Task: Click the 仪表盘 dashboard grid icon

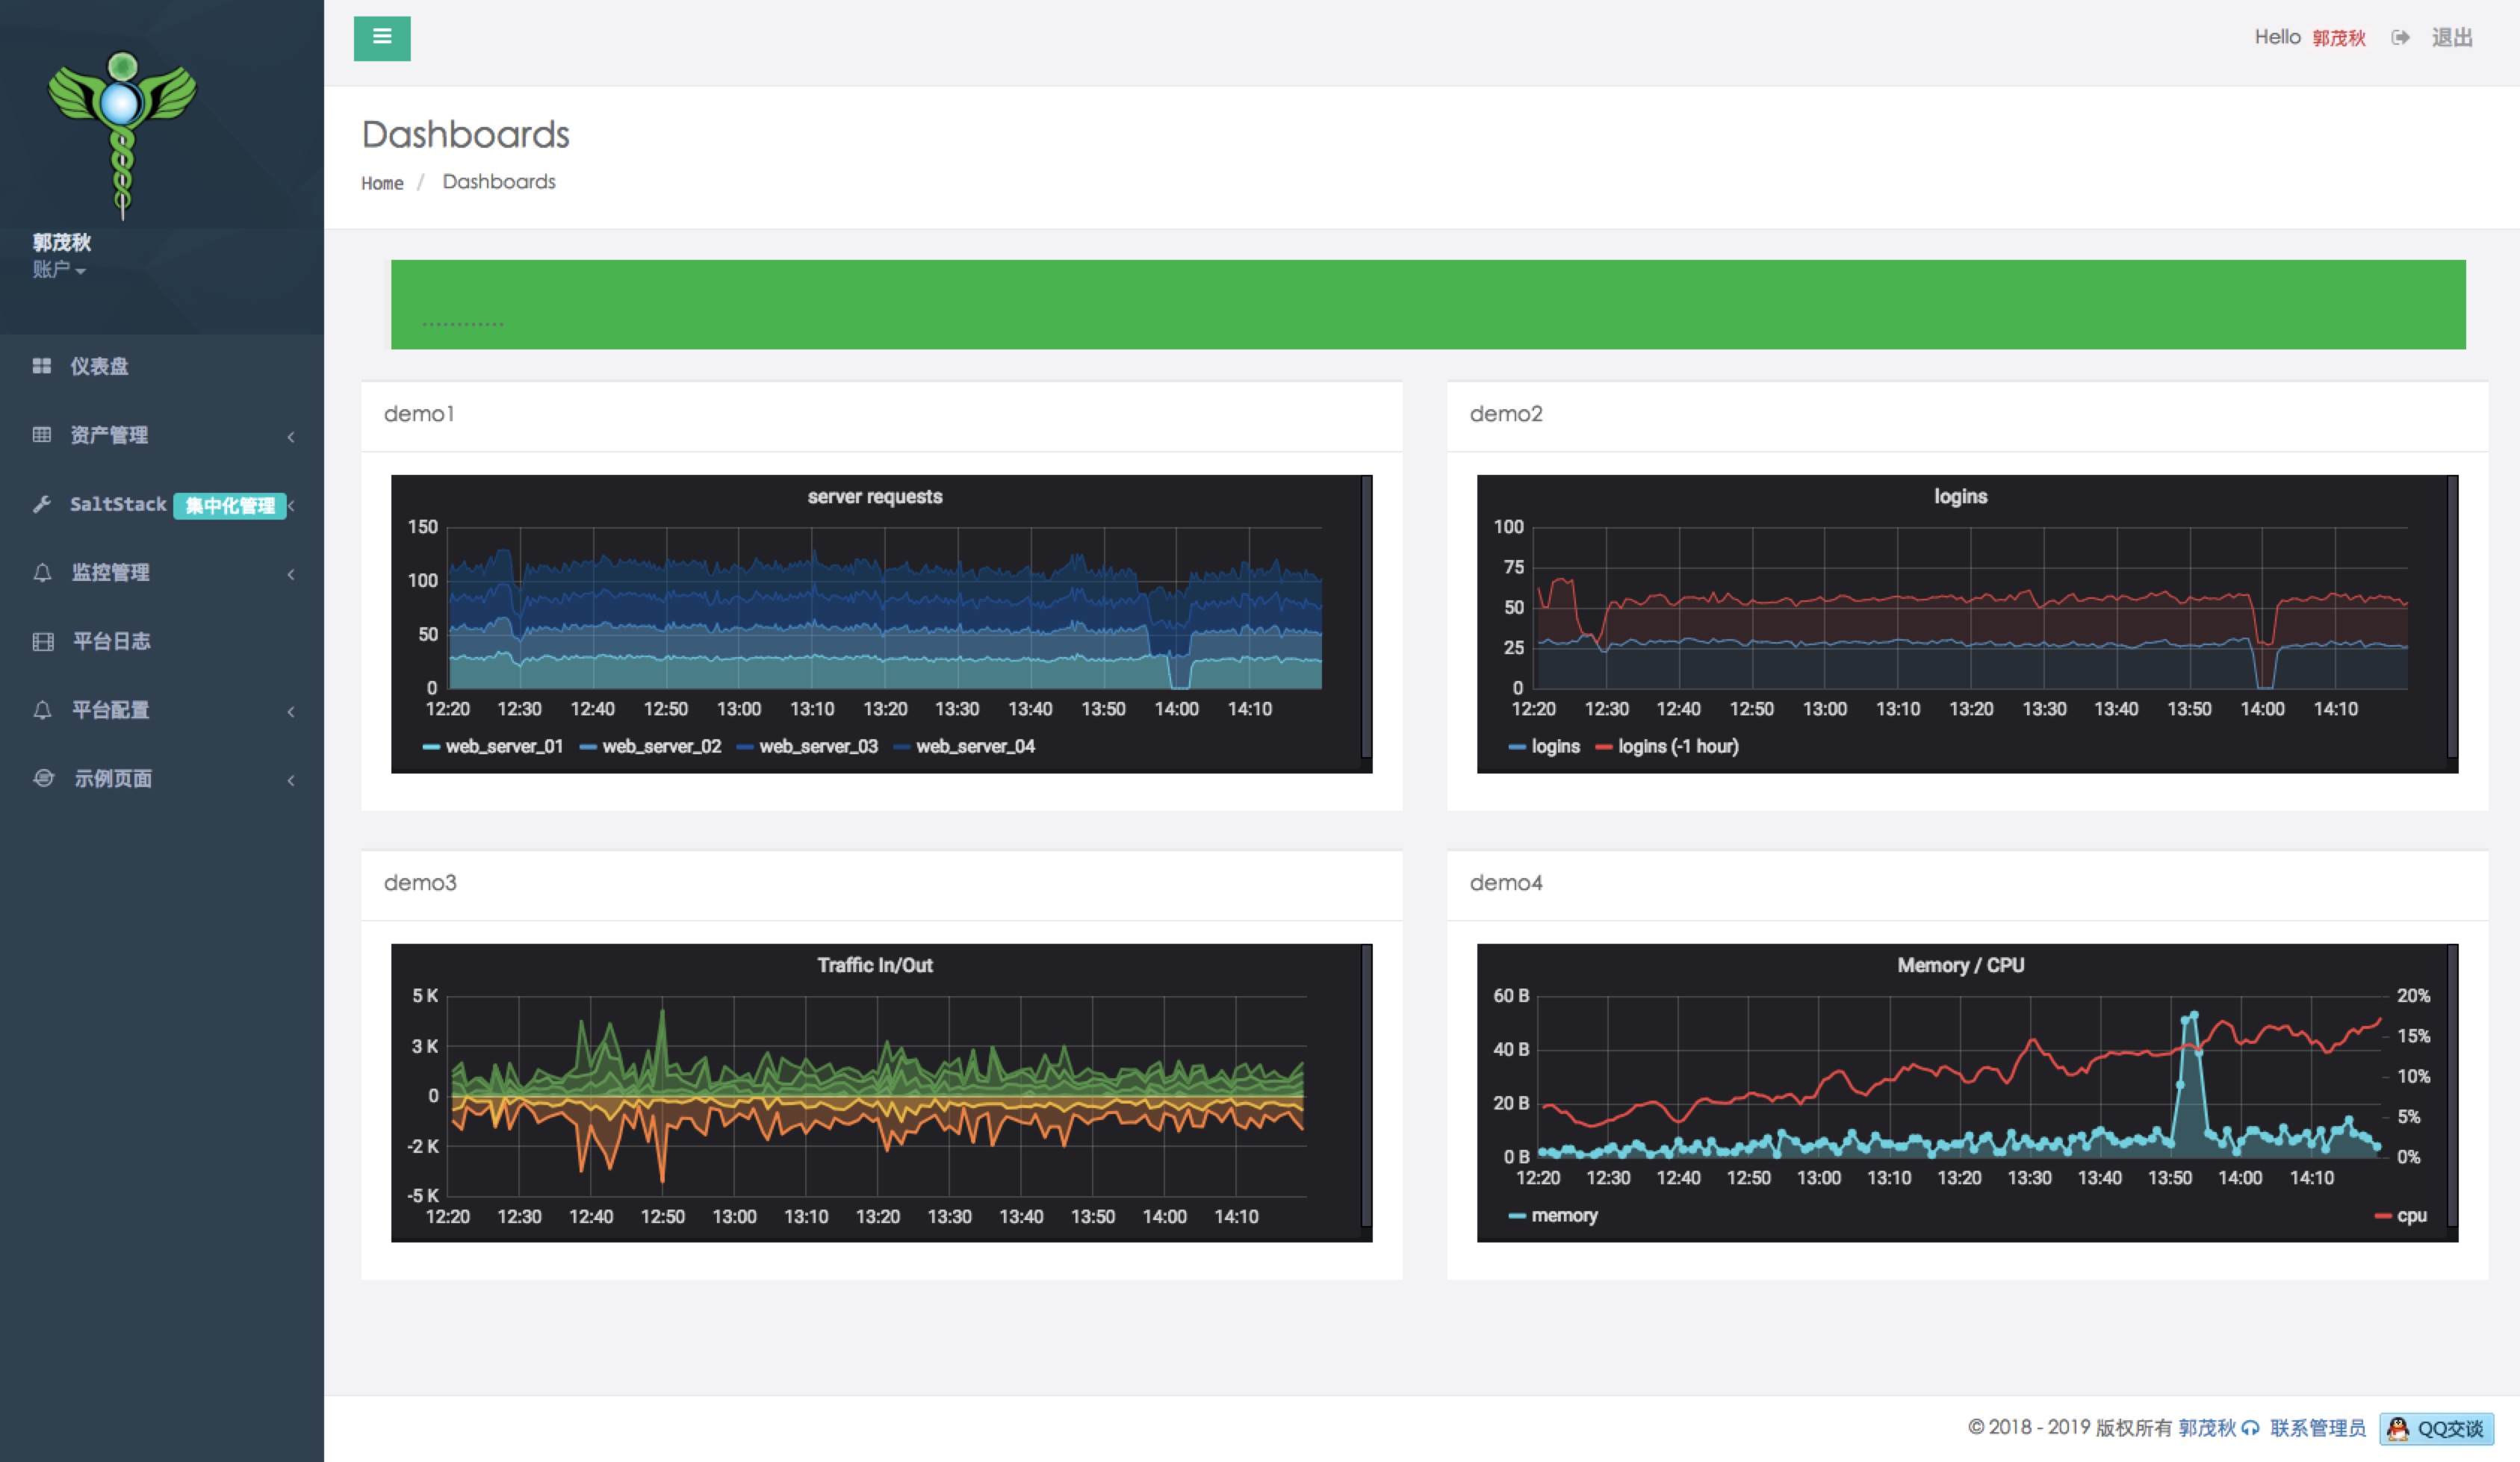Action: click(41, 366)
